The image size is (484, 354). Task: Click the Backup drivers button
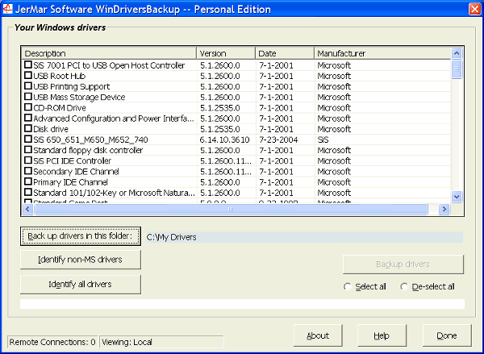click(403, 264)
